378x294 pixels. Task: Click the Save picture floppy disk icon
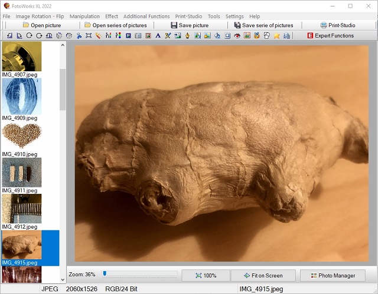pos(174,25)
